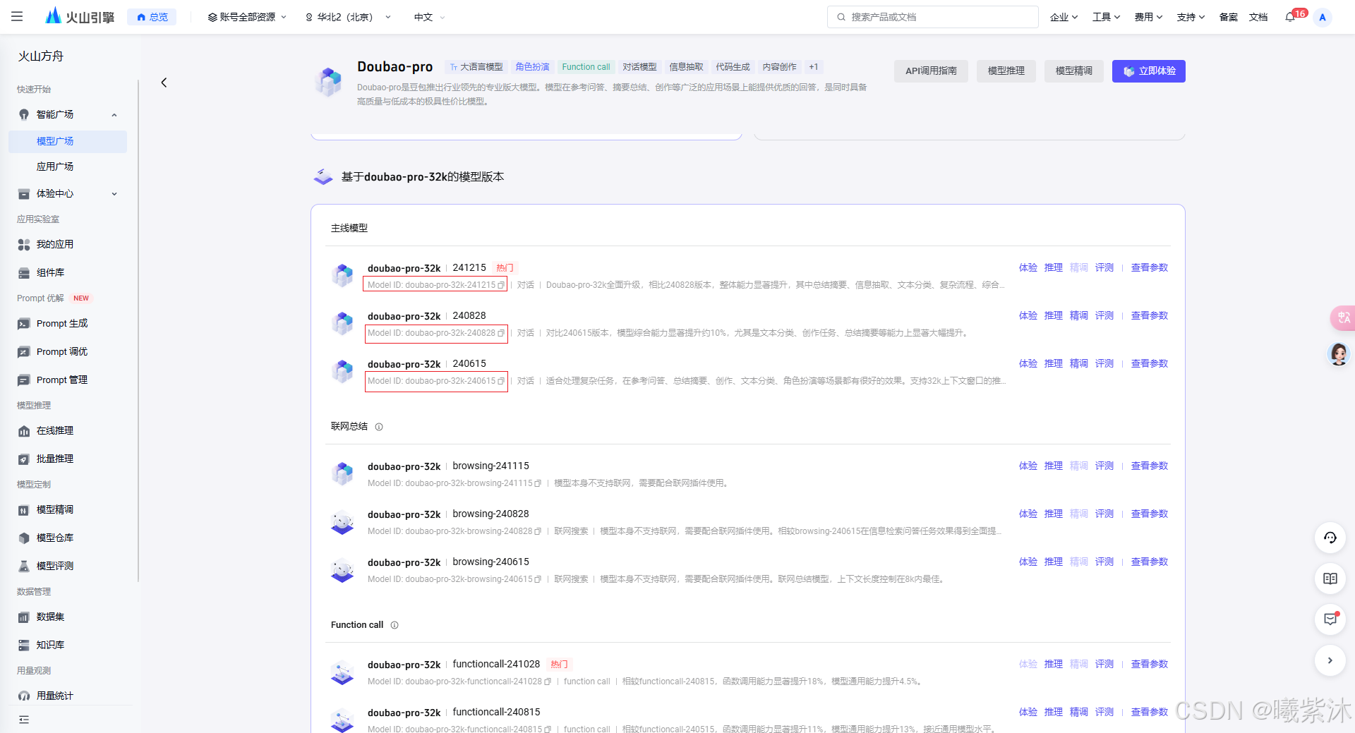Collapse the sidebar with bottom toggle icon
Image resolution: width=1355 pixels, height=733 pixels.
24,720
